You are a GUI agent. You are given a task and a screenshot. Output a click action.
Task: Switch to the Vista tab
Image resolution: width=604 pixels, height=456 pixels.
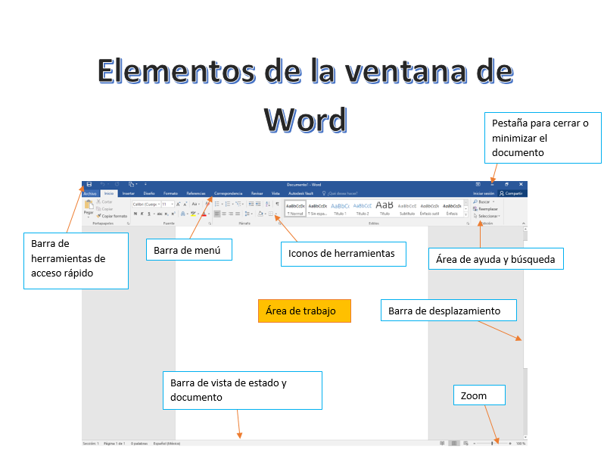pos(276,193)
